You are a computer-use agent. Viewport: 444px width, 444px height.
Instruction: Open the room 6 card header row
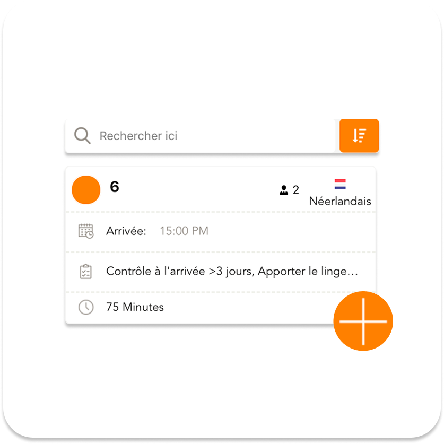tap(221, 189)
